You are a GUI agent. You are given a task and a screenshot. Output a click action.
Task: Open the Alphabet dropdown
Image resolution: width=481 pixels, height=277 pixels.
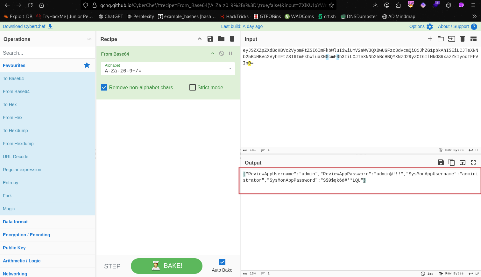point(230,68)
